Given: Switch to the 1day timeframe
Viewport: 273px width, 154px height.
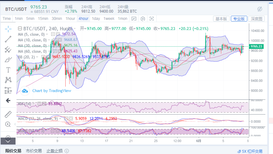Looking at the screenshot, I should [x=96, y=19].
